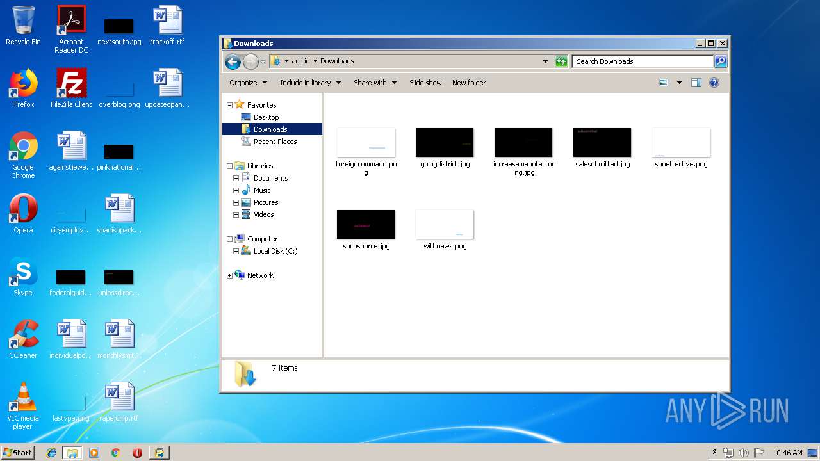The height and width of the screenshot is (461, 820).
Task: Click the search magnifier icon
Action: point(721,61)
